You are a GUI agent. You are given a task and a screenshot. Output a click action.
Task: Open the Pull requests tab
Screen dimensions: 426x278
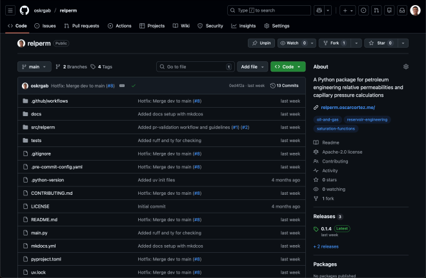[x=82, y=26]
